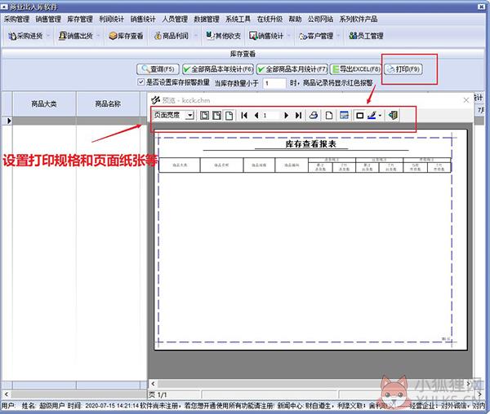Screen dimensions: 490x414
Task: Open the 销售出货 toolbar module
Action: 76,36
